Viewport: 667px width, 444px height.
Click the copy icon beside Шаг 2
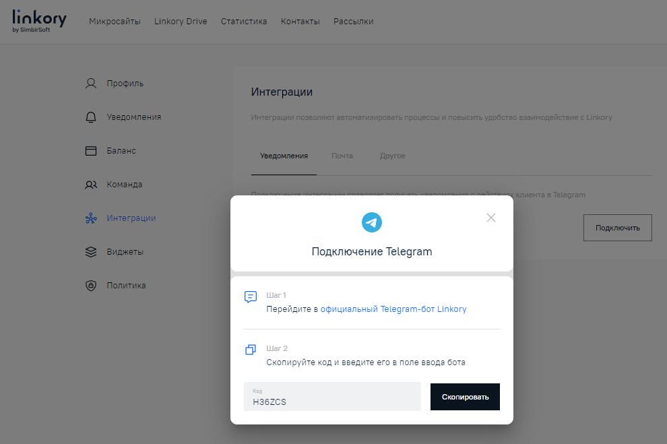252,350
